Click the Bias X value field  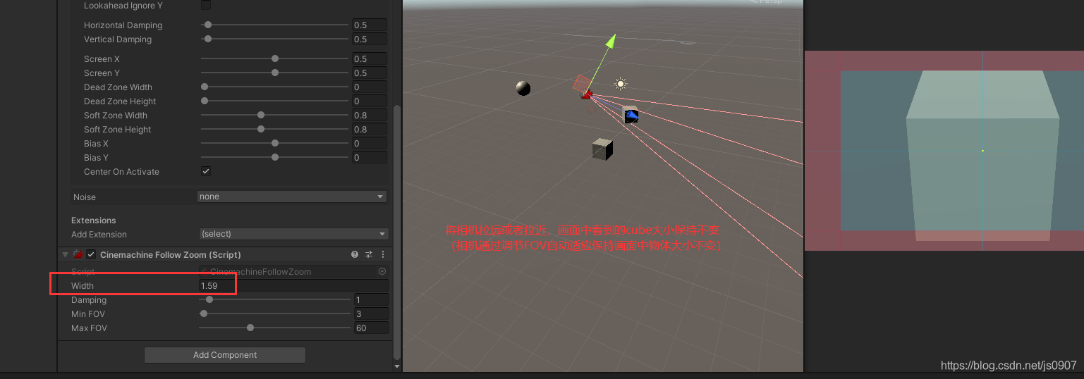pos(369,144)
